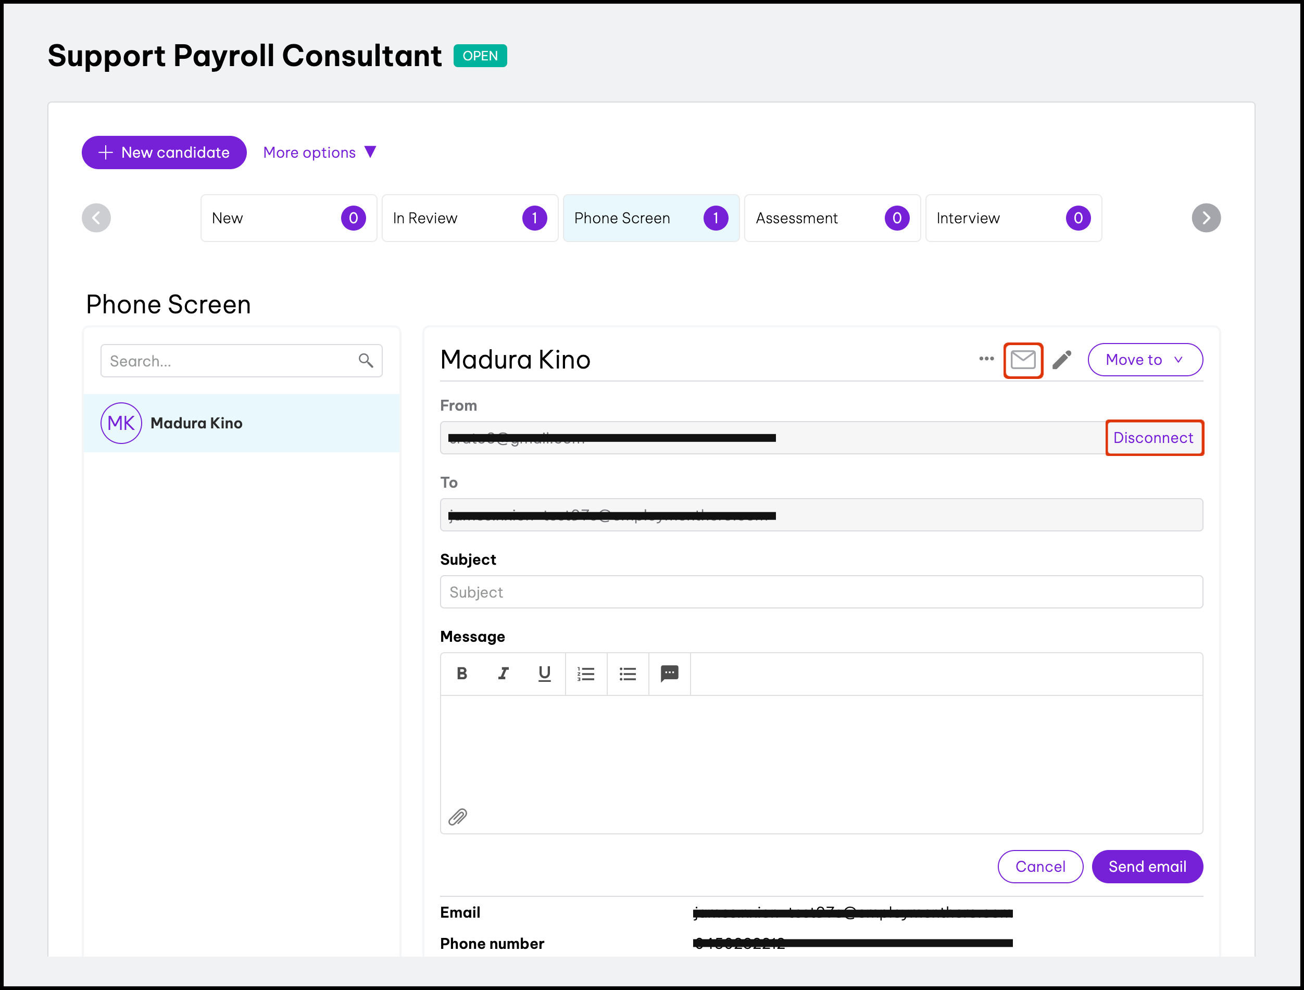Insert a bulleted list
Image resolution: width=1304 pixels, height=990 pixels.
point(628,674)
